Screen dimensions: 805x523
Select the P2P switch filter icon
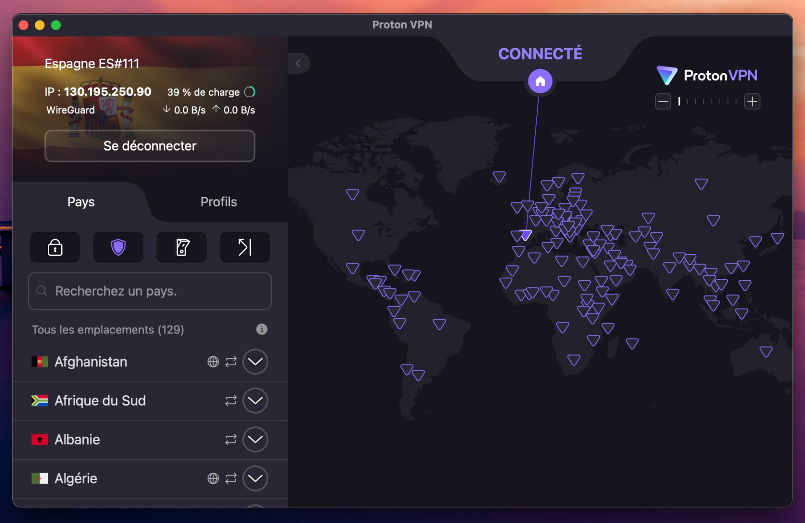(181, 247)
